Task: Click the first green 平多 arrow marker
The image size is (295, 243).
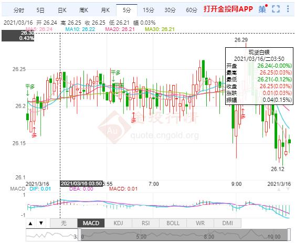Action: pyautogui.click(x=30, y=90)
